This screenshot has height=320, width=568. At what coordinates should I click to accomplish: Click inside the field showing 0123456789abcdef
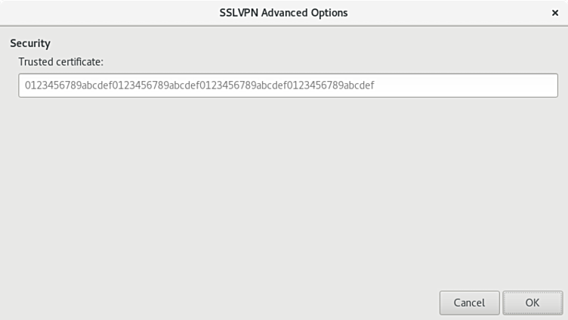coord(288,85)
